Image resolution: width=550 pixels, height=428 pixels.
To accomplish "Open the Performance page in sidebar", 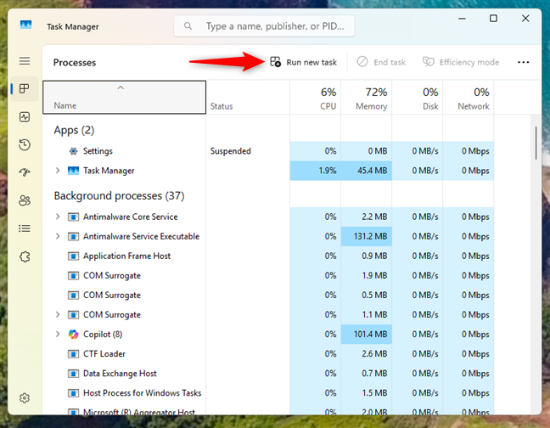I will (25, 116).
